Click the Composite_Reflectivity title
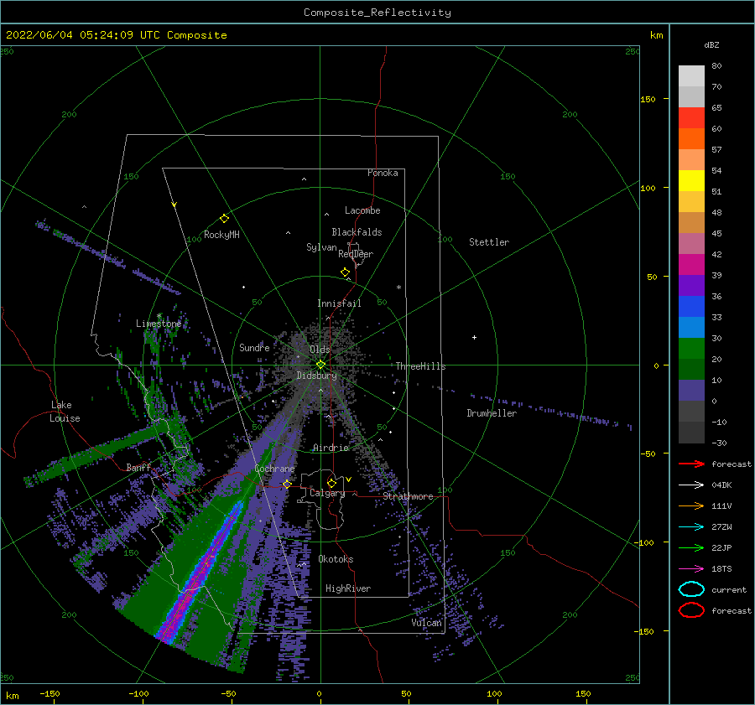The height and width of the screenshot is (705, 755). coord(377,13)
